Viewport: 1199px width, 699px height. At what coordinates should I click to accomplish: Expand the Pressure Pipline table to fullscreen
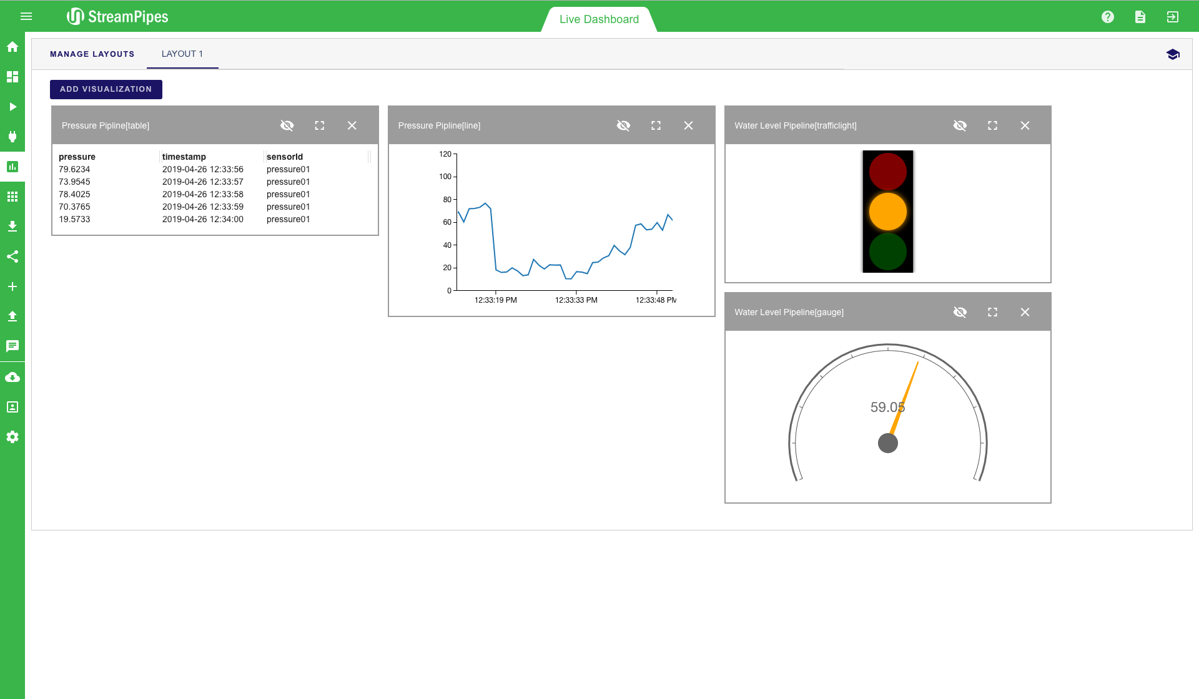320,125
